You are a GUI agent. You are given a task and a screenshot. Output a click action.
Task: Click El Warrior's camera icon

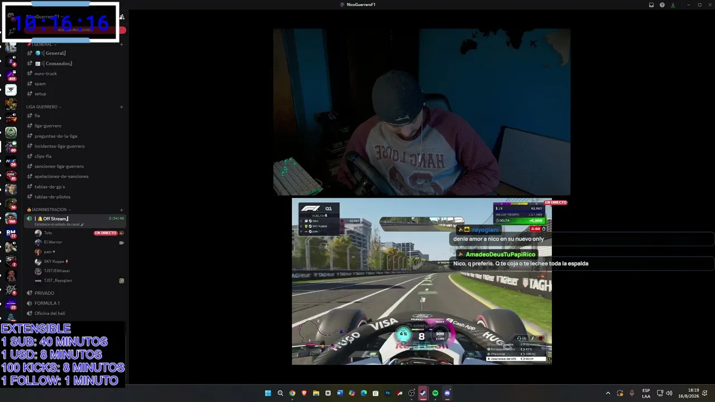pyautogui.click(x=121, y=243)
